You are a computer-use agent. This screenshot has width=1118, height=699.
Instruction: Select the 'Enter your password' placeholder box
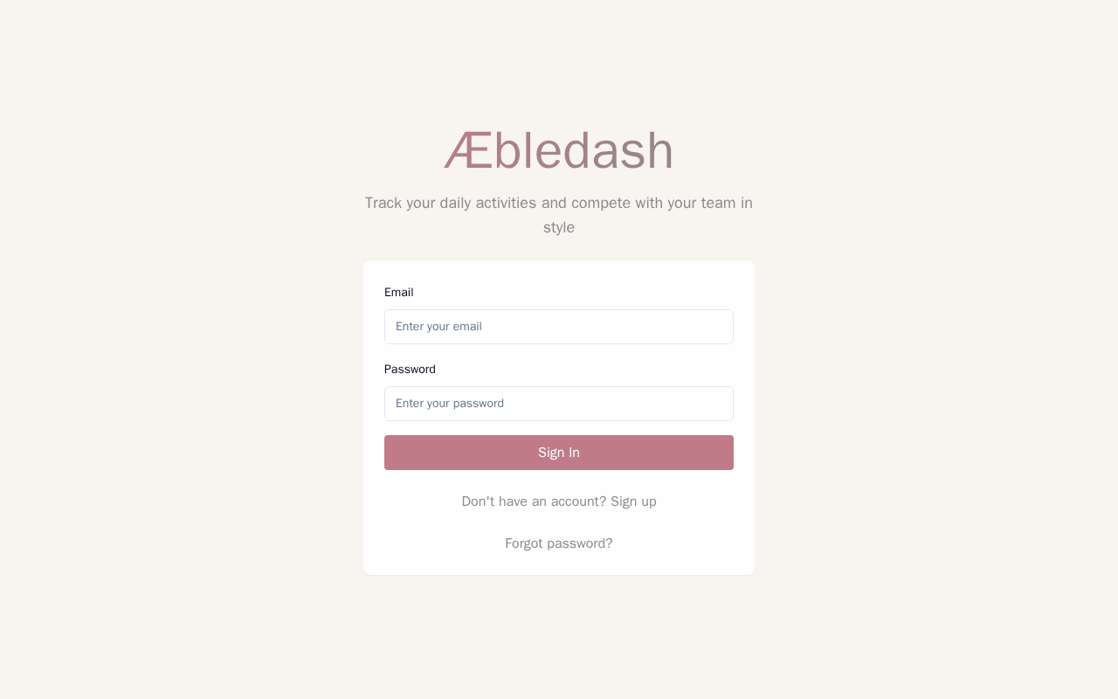coord(559,404)
